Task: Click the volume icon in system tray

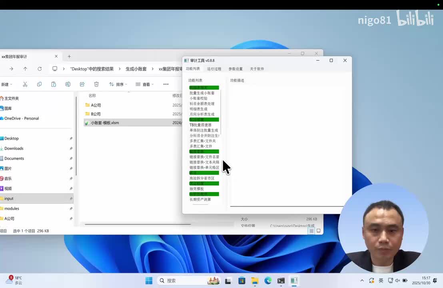Action: (397, 280)
